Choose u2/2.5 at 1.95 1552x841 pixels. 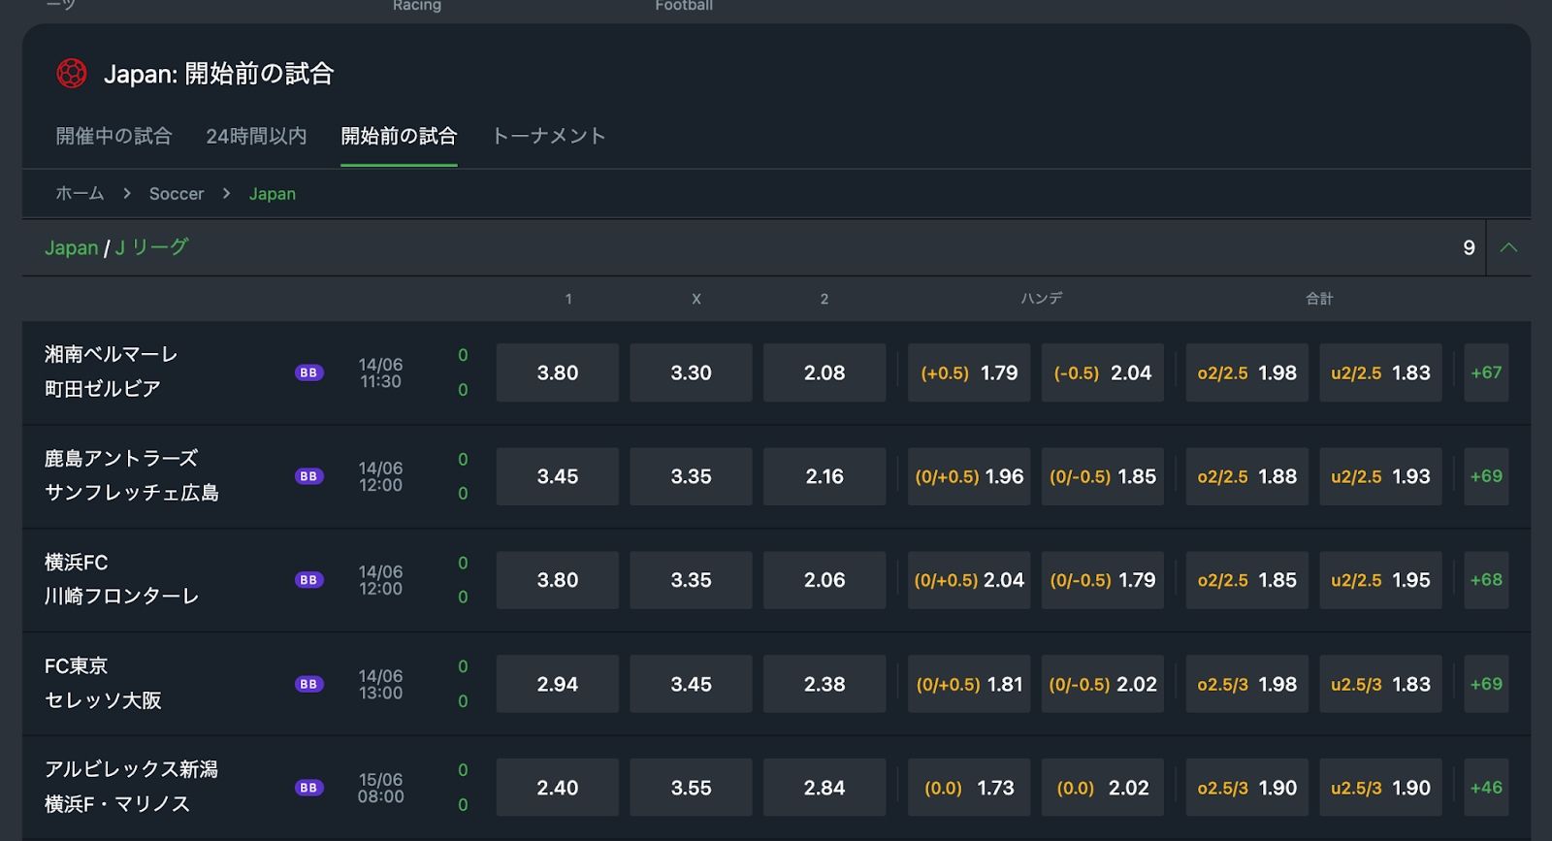(1380, 580)
